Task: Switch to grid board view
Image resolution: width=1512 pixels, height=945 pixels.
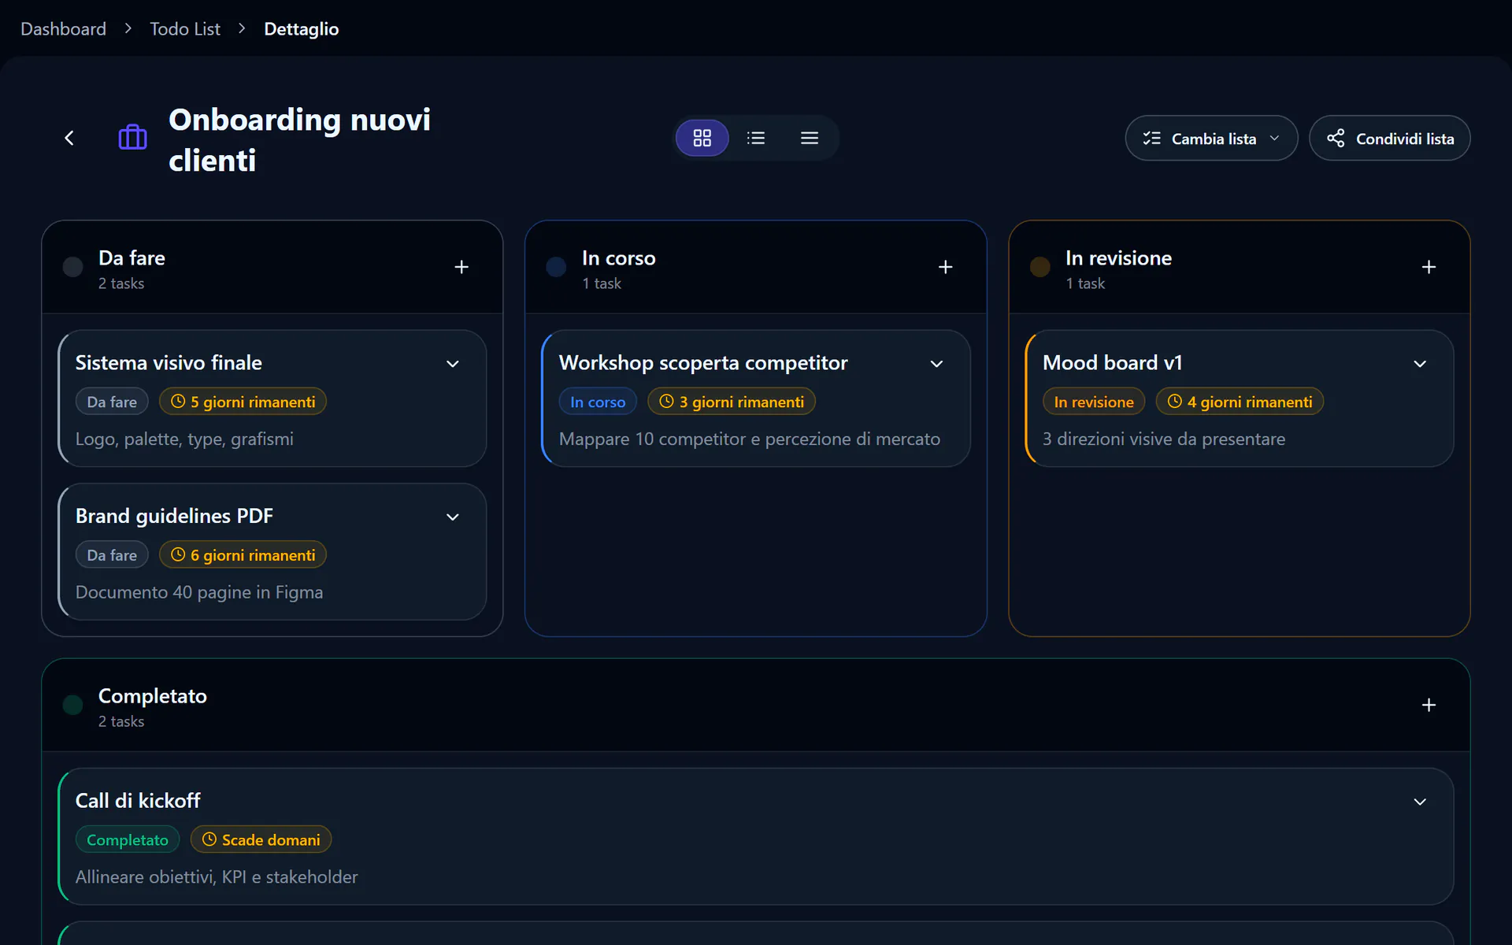Action: (702, 139)
